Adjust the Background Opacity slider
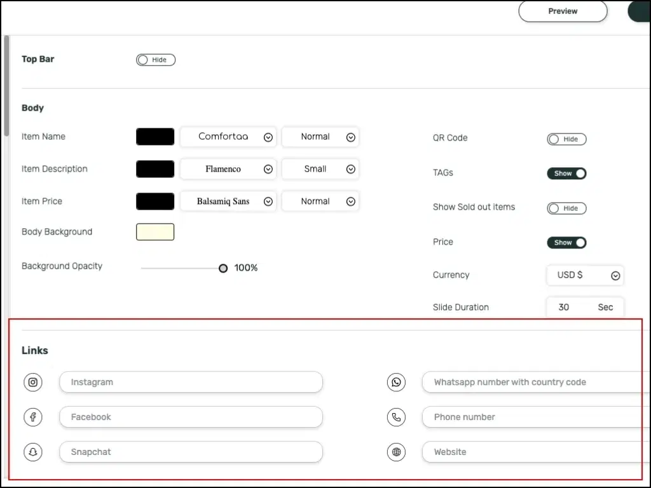This screenshot has width=651, height=488. coord(223,268)
